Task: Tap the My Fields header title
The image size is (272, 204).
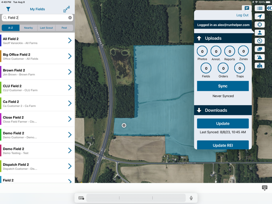Action: pos(37,9)
